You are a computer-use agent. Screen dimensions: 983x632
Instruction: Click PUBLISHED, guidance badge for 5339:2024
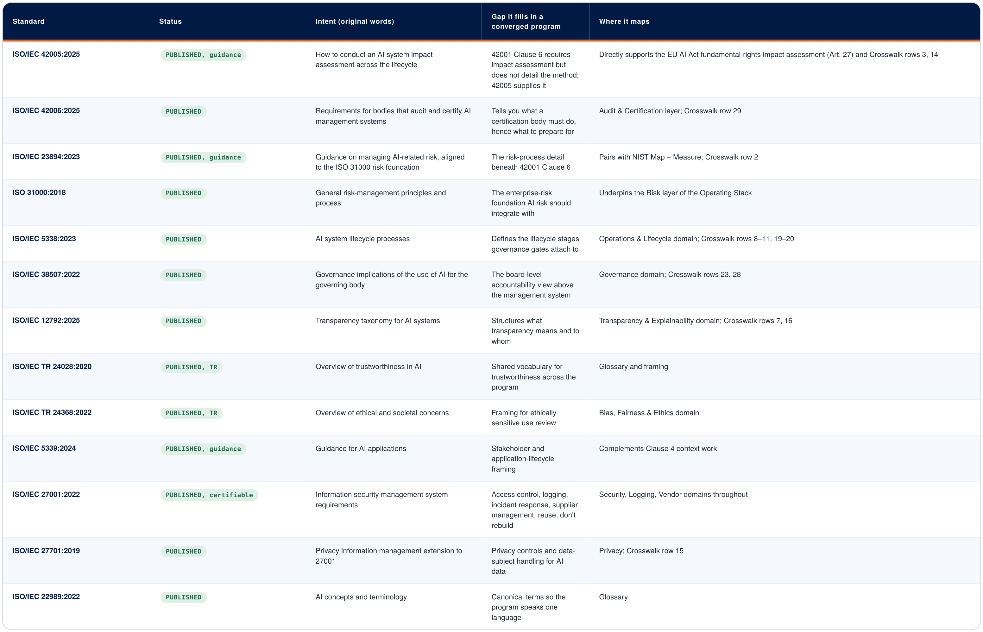coord(203,449)
